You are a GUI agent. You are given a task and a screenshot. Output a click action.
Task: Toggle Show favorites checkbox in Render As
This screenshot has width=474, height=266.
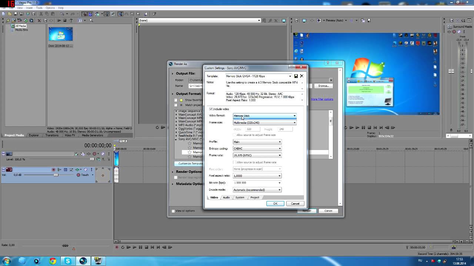(176, 100)
